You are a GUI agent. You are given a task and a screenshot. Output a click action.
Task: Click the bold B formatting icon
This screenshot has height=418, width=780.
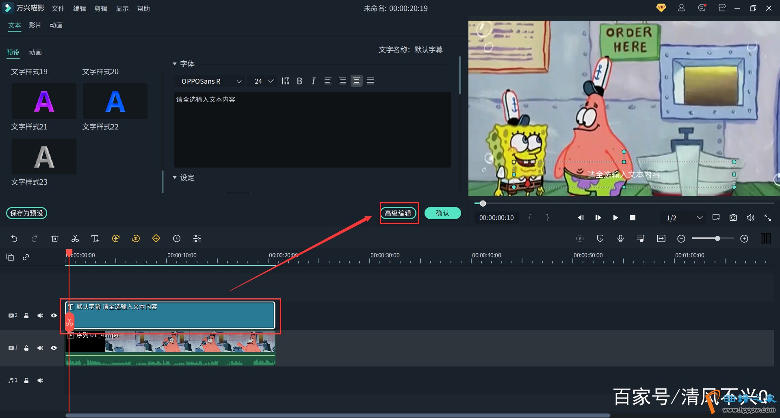(299, 81)
